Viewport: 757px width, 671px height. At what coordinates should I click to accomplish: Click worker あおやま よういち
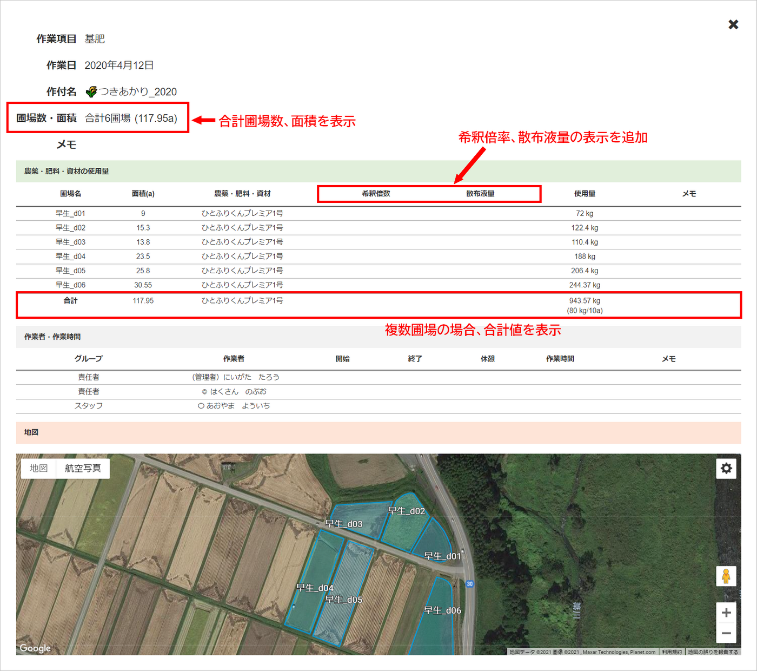pyautogui.click(x=234, y=406)
